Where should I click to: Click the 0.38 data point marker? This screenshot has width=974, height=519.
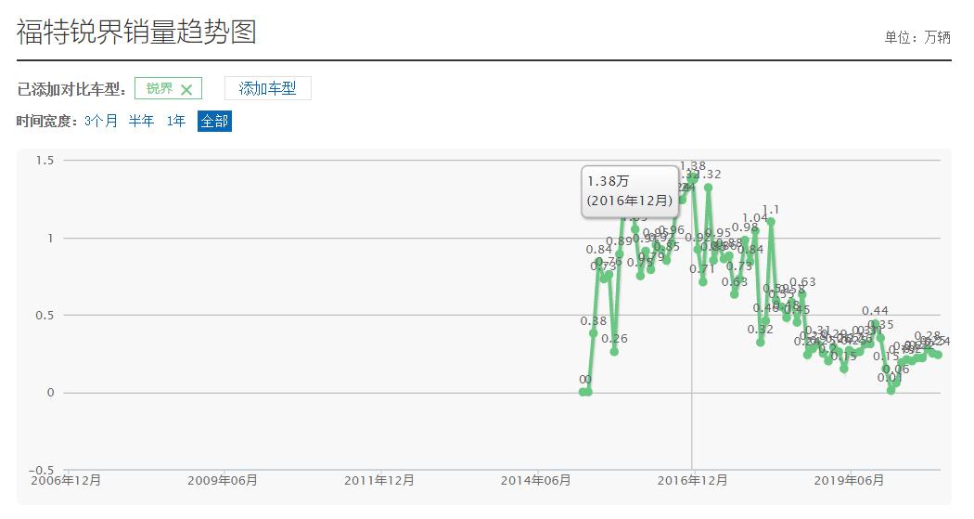(x=594, y=334)
